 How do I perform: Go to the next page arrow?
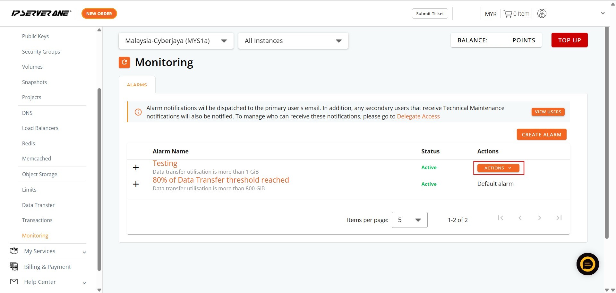click(x=539, y=218)
